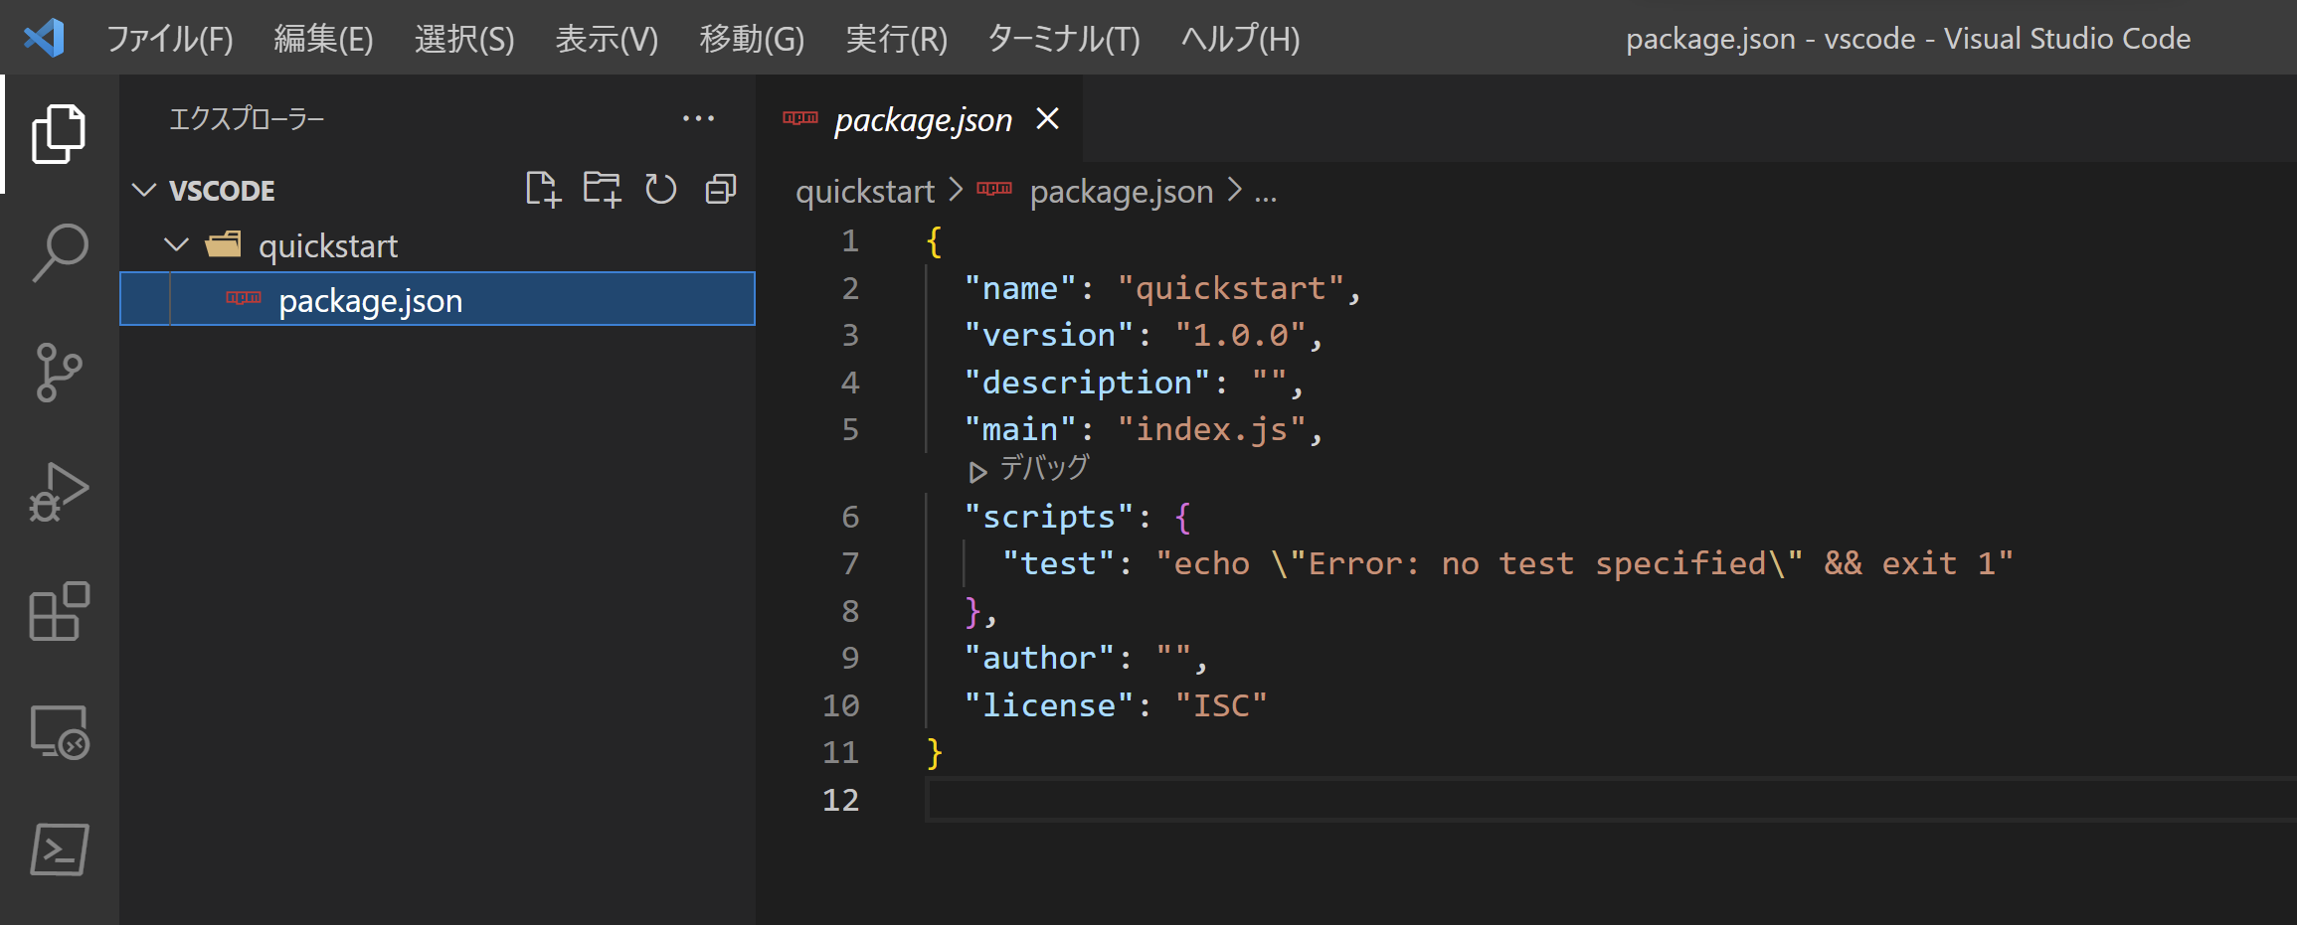The width and height of the screenshot is (2297, 925).
Task: Open the 表示(V) menu
Action: [x=607, y=39]
